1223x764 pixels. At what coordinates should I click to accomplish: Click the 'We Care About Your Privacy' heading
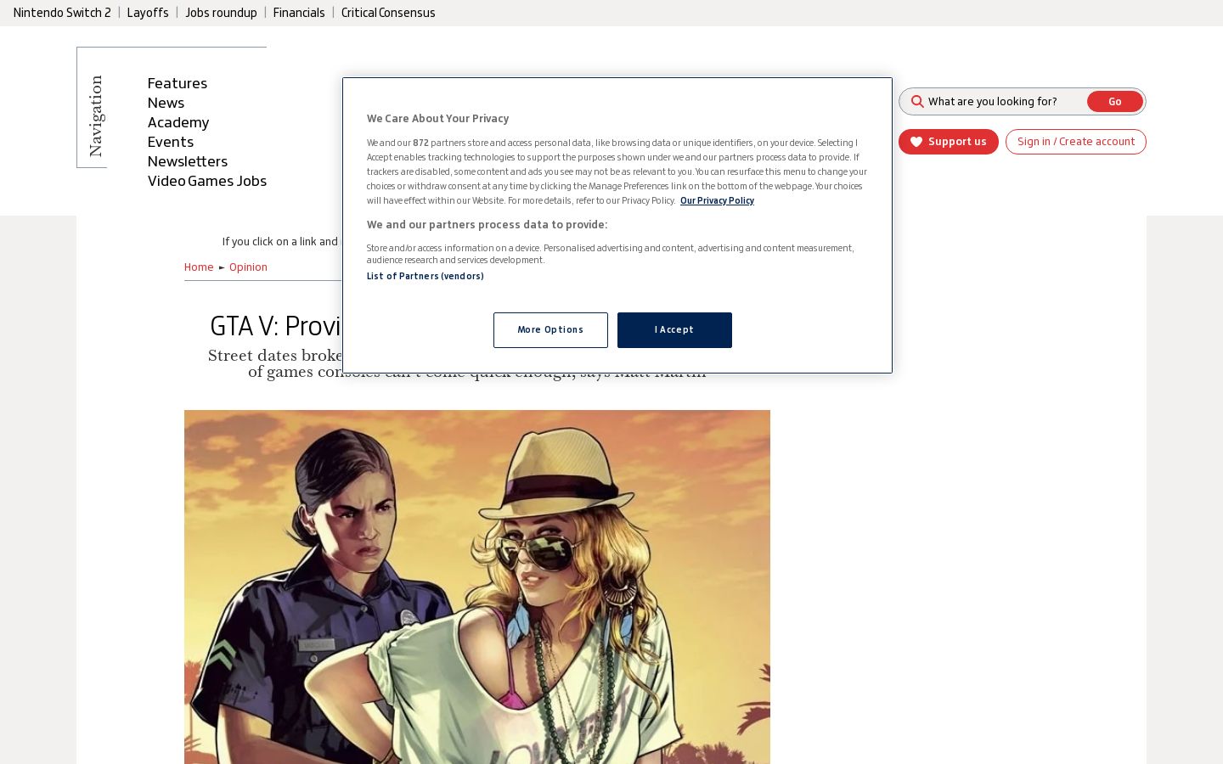(x=438, y=119)
